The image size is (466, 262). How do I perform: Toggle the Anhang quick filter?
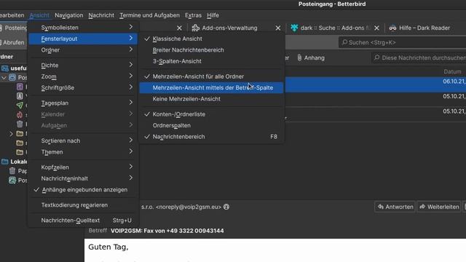(x=311, y=57)
